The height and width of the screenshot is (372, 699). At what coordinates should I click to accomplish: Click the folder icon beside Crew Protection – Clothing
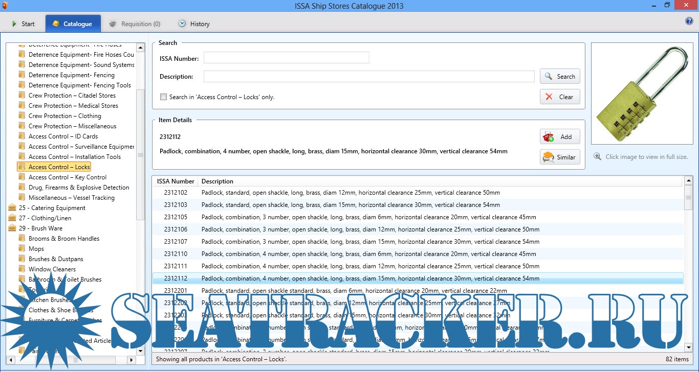click(21, 115)
